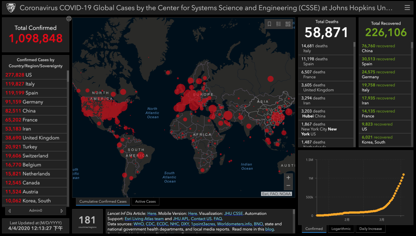Image resolution: width=416 pixels, height=236 pixels.
Task: Open the blog link
Action: tap(269, 229)
